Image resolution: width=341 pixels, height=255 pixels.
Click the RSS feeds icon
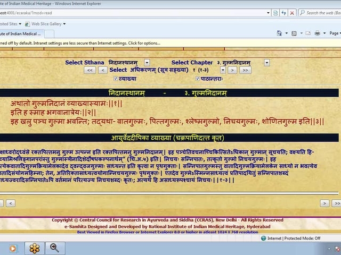click(x=294, y=33)
